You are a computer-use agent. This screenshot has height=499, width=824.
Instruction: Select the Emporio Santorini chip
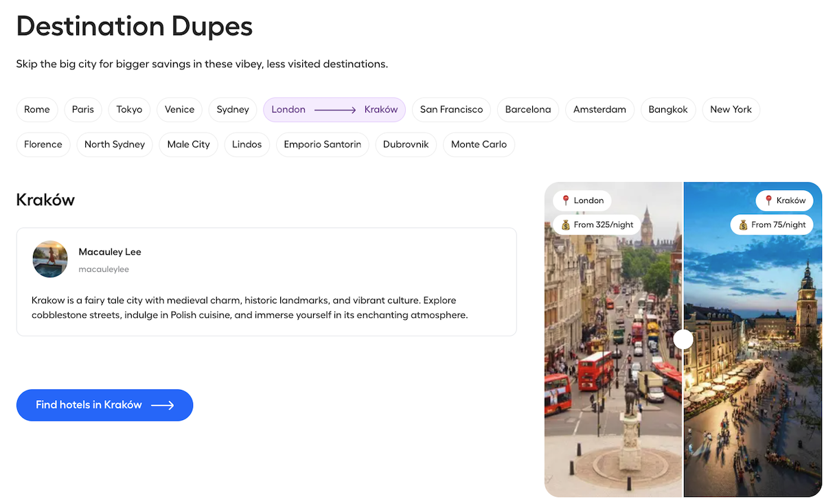pos(322,145)
